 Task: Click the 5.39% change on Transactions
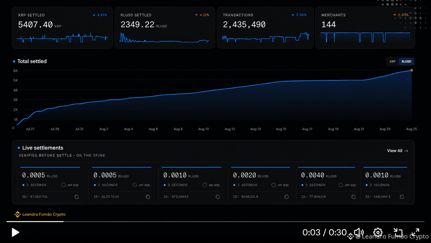pos(299,15)
